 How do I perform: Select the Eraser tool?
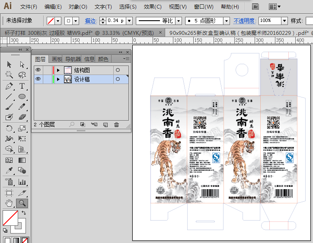pyautogui.click(x=22, y=117)
